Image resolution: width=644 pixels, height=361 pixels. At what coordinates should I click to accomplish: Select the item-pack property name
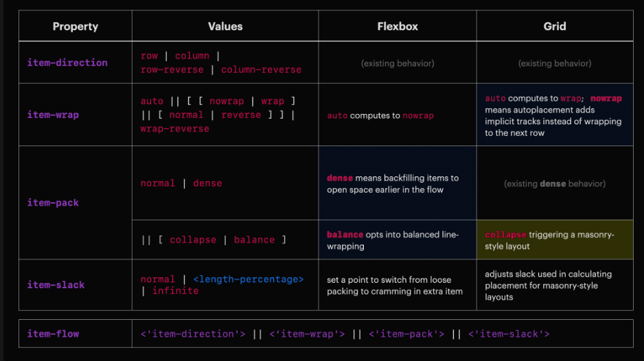[x=53, y=202]
